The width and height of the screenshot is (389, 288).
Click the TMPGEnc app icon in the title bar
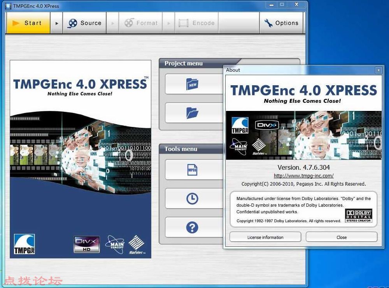tap(8, 6)
